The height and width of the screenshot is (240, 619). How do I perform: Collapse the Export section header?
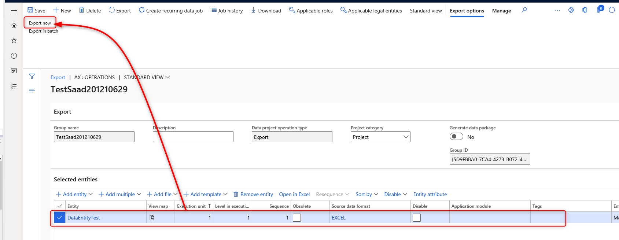pyautogui.click(x=63, y=112)
